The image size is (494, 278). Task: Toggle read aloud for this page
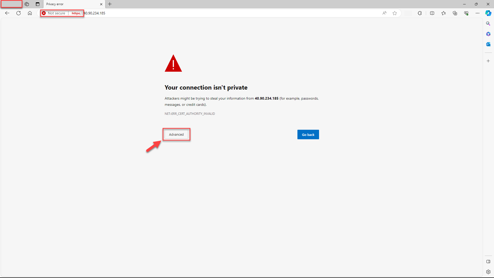(x=385, y=13)
